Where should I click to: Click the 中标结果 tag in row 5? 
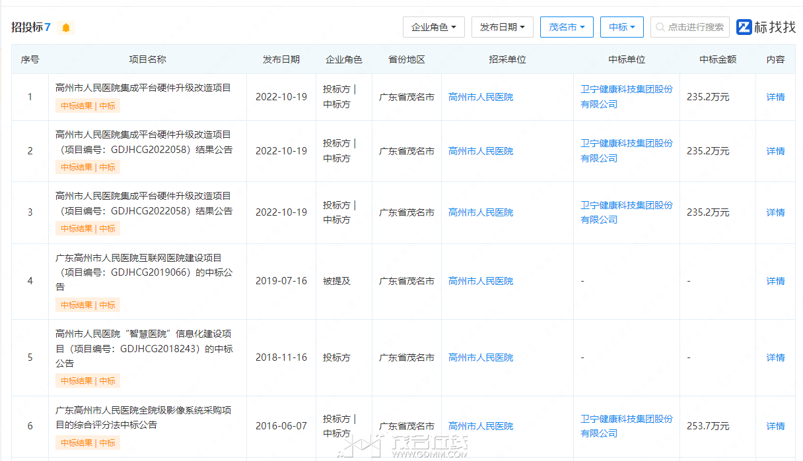(x=88, y=381)
